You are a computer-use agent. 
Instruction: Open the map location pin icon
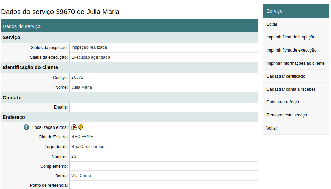pyautogui.click(x=74, y=127)
